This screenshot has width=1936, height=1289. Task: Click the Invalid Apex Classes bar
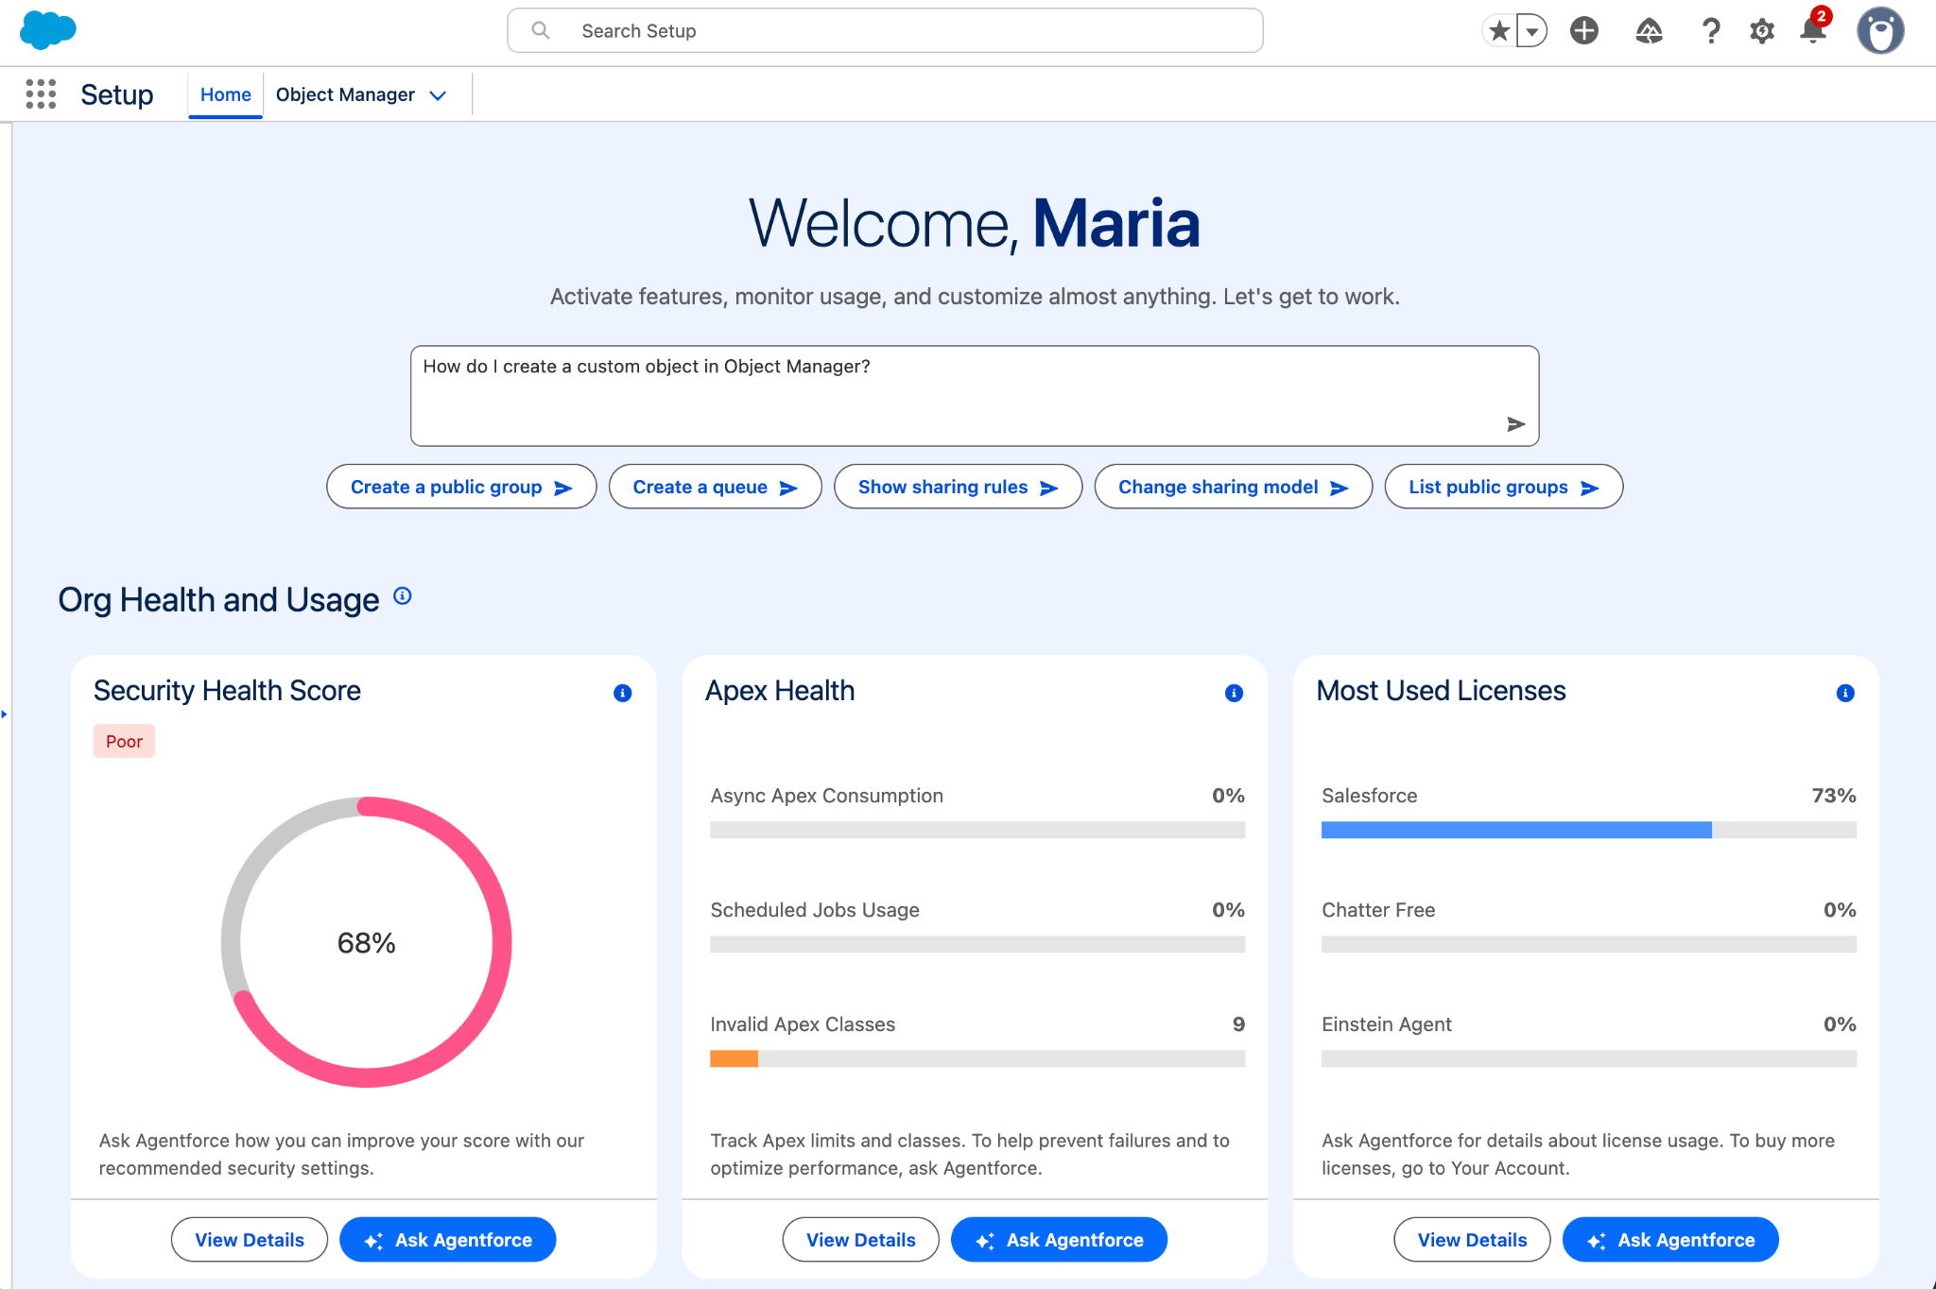(977, 1058)
